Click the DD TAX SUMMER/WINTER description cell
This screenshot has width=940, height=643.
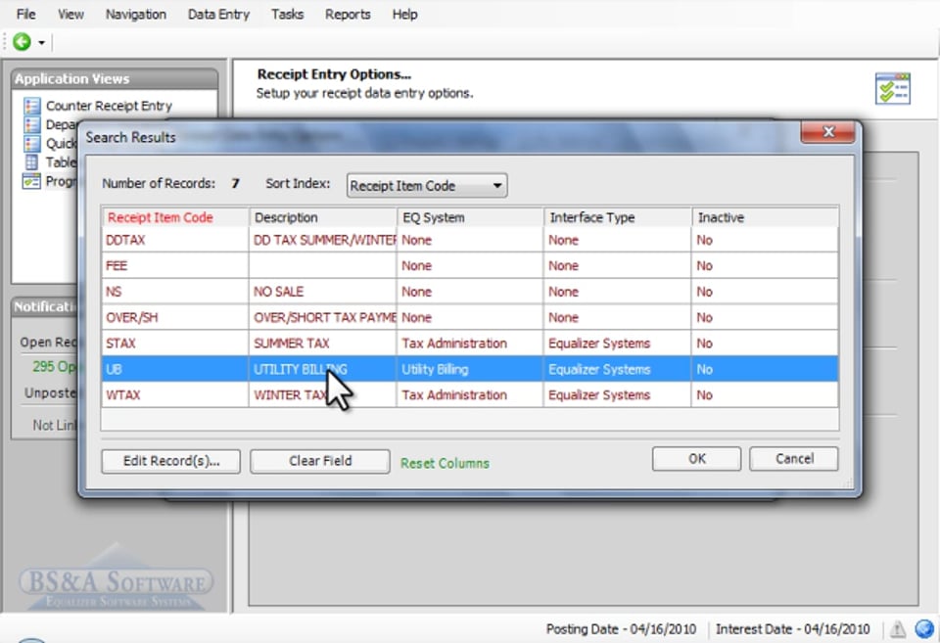(323, 241)
